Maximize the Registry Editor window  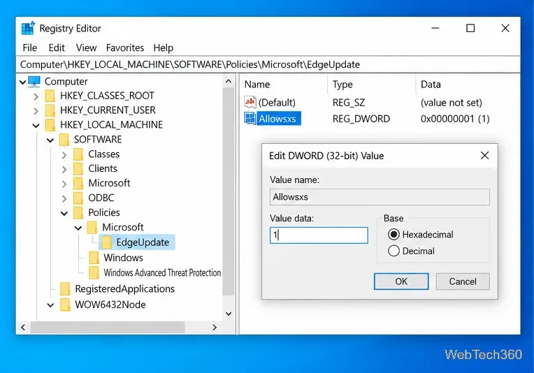pyautogui.click(x=470, y=28)
